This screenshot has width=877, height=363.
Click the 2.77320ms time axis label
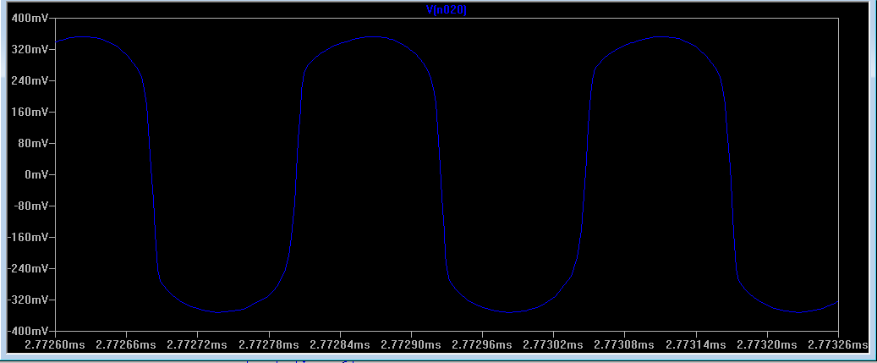(766, 345)
